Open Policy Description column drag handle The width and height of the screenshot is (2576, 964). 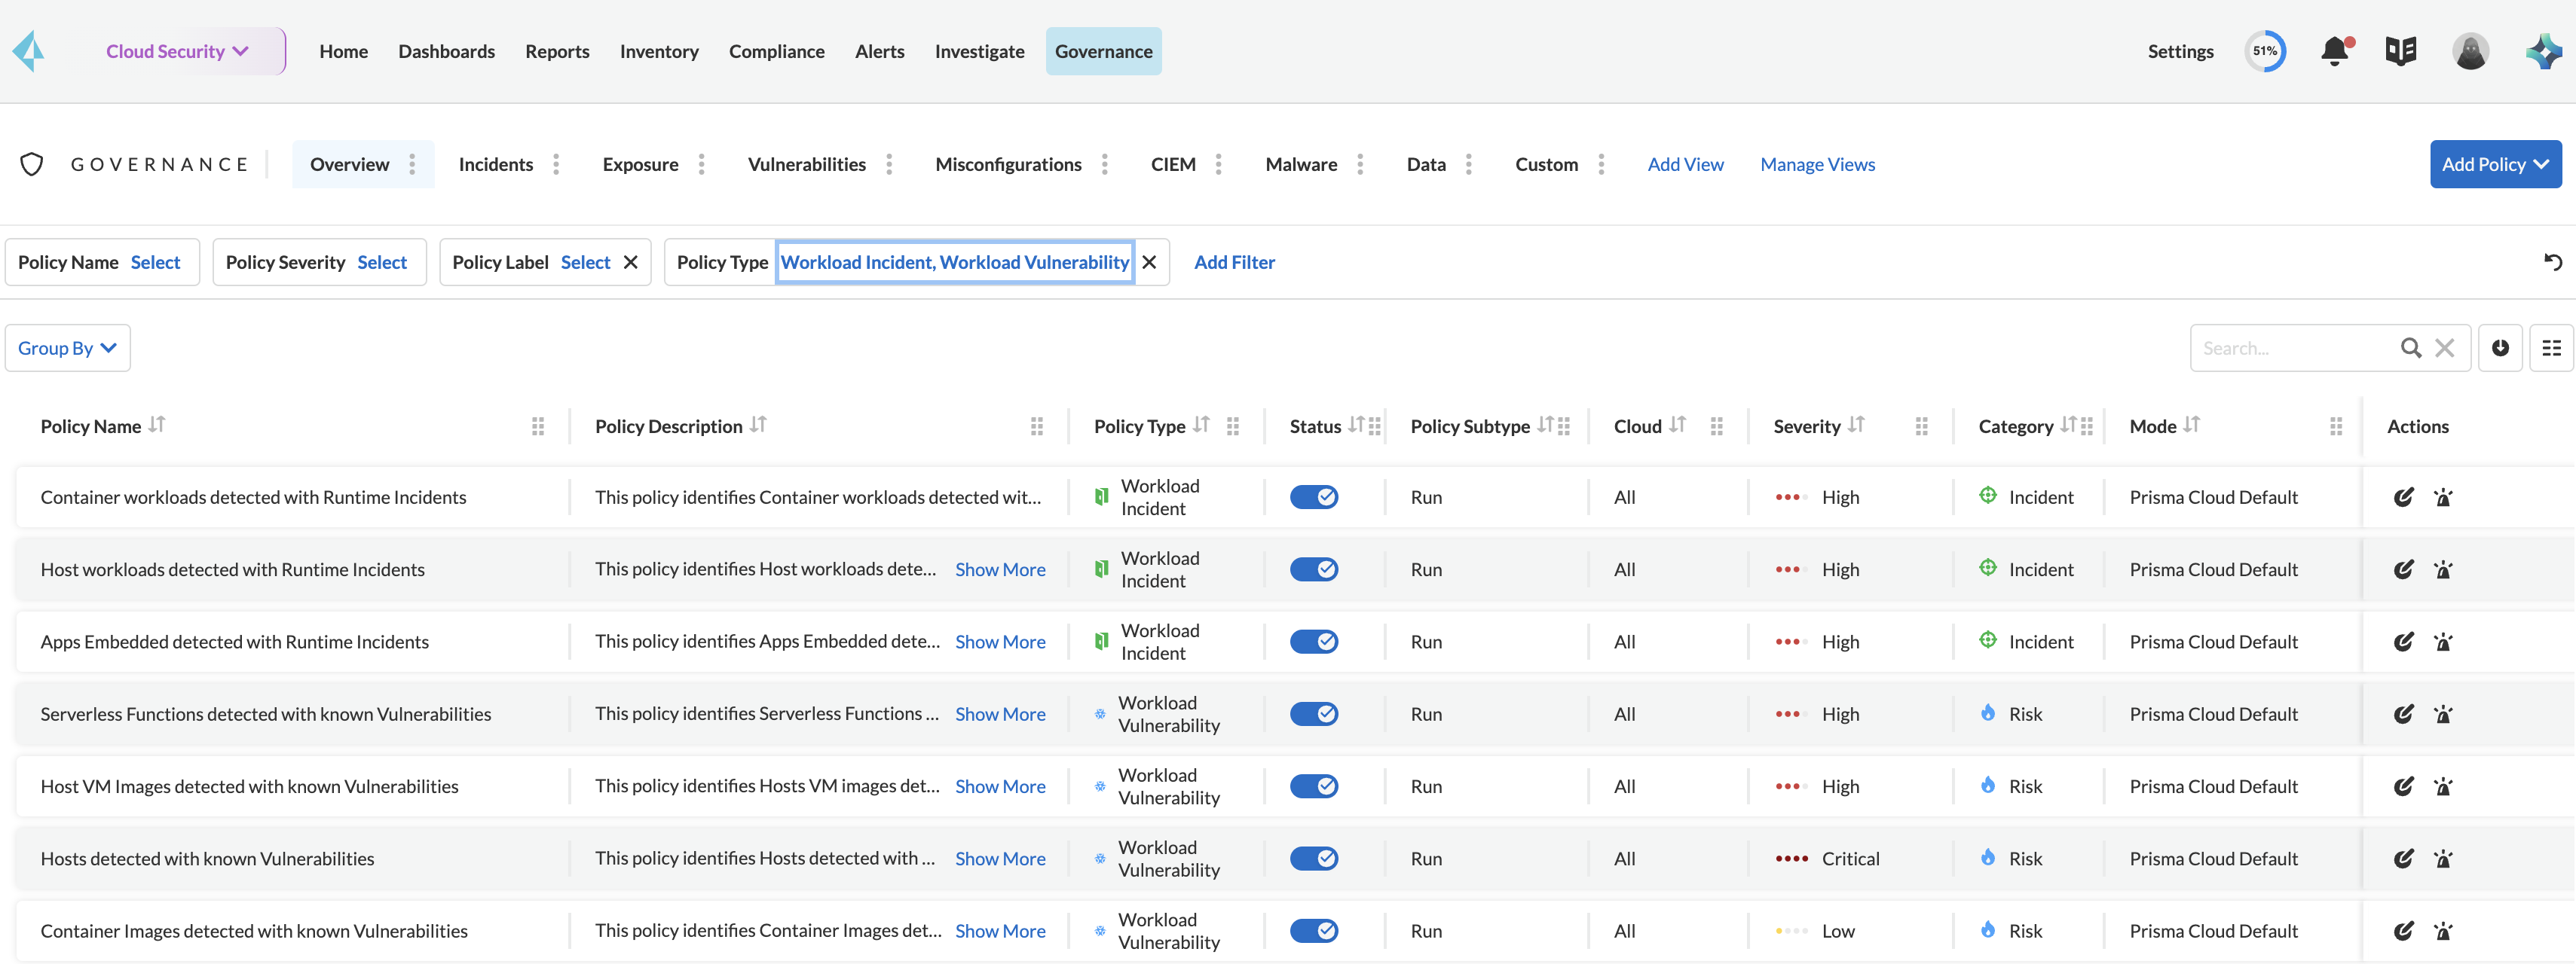pyautogui.click(x=1037, y=426)
